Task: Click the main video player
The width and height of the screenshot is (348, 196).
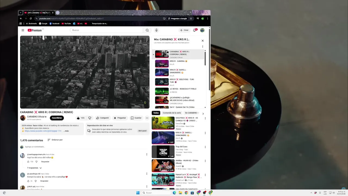Action: coord(85,72)
